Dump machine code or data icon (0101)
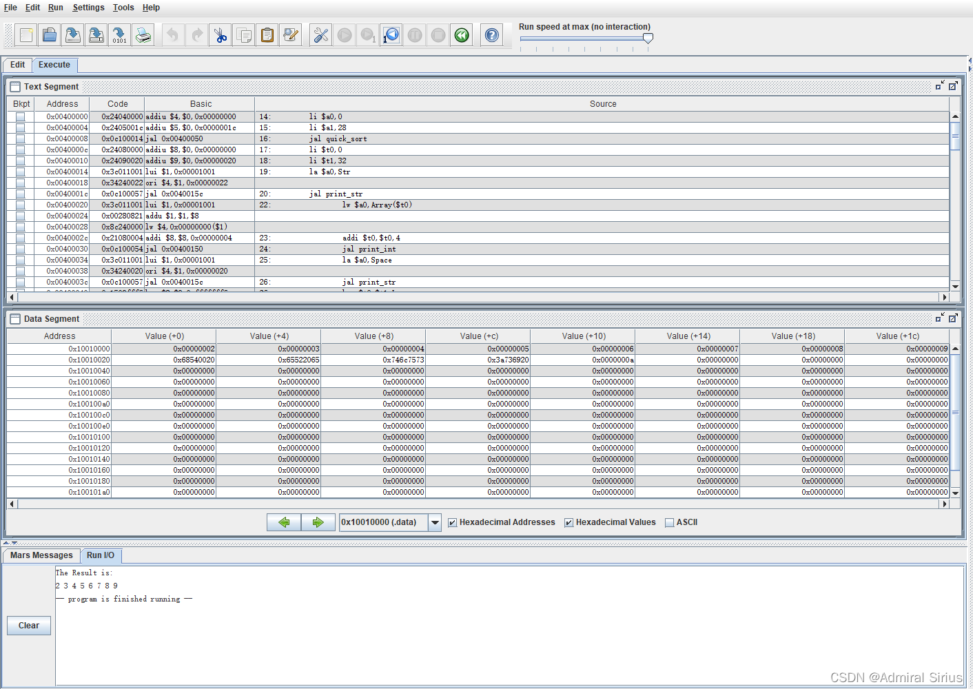The image size is (973, 689). click(x=120, y=35)
